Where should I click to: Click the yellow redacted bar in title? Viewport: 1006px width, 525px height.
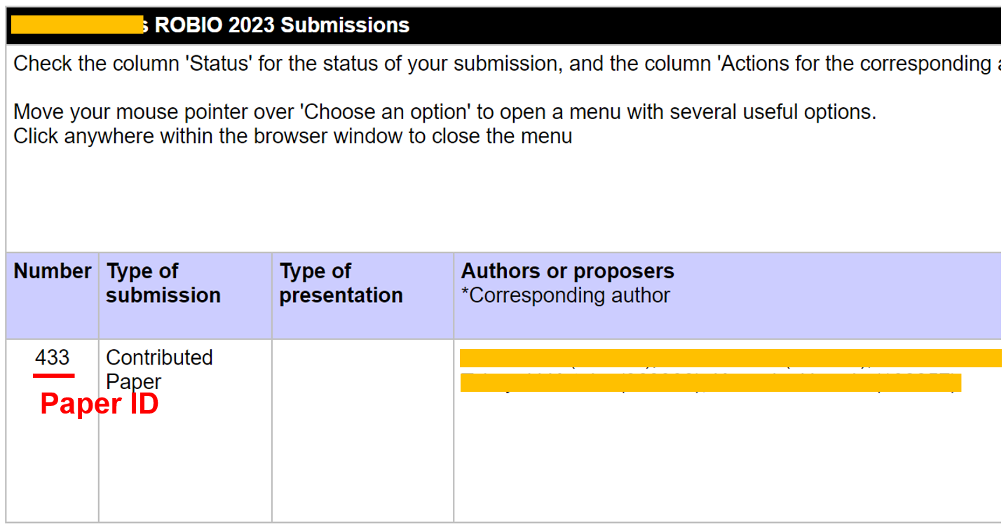tap(77, 26)
